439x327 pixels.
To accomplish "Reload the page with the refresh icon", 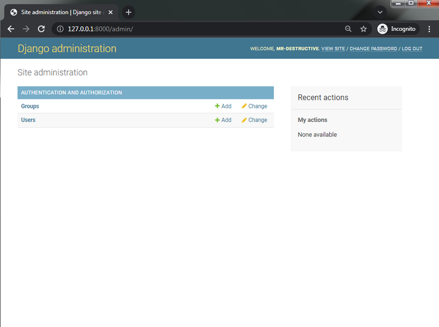I will 41,29.
